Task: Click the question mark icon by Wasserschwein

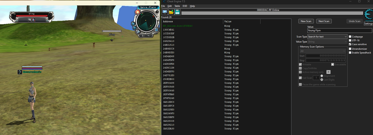Action: pos(20,72)
